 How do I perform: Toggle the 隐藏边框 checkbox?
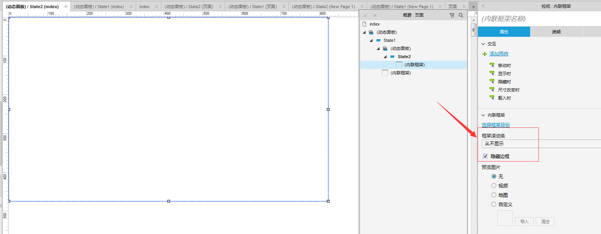click(485, 156)
